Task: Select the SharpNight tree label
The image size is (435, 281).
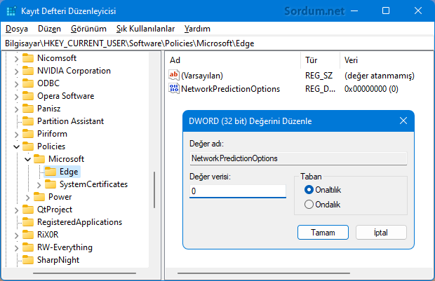Action: point(58,260)
